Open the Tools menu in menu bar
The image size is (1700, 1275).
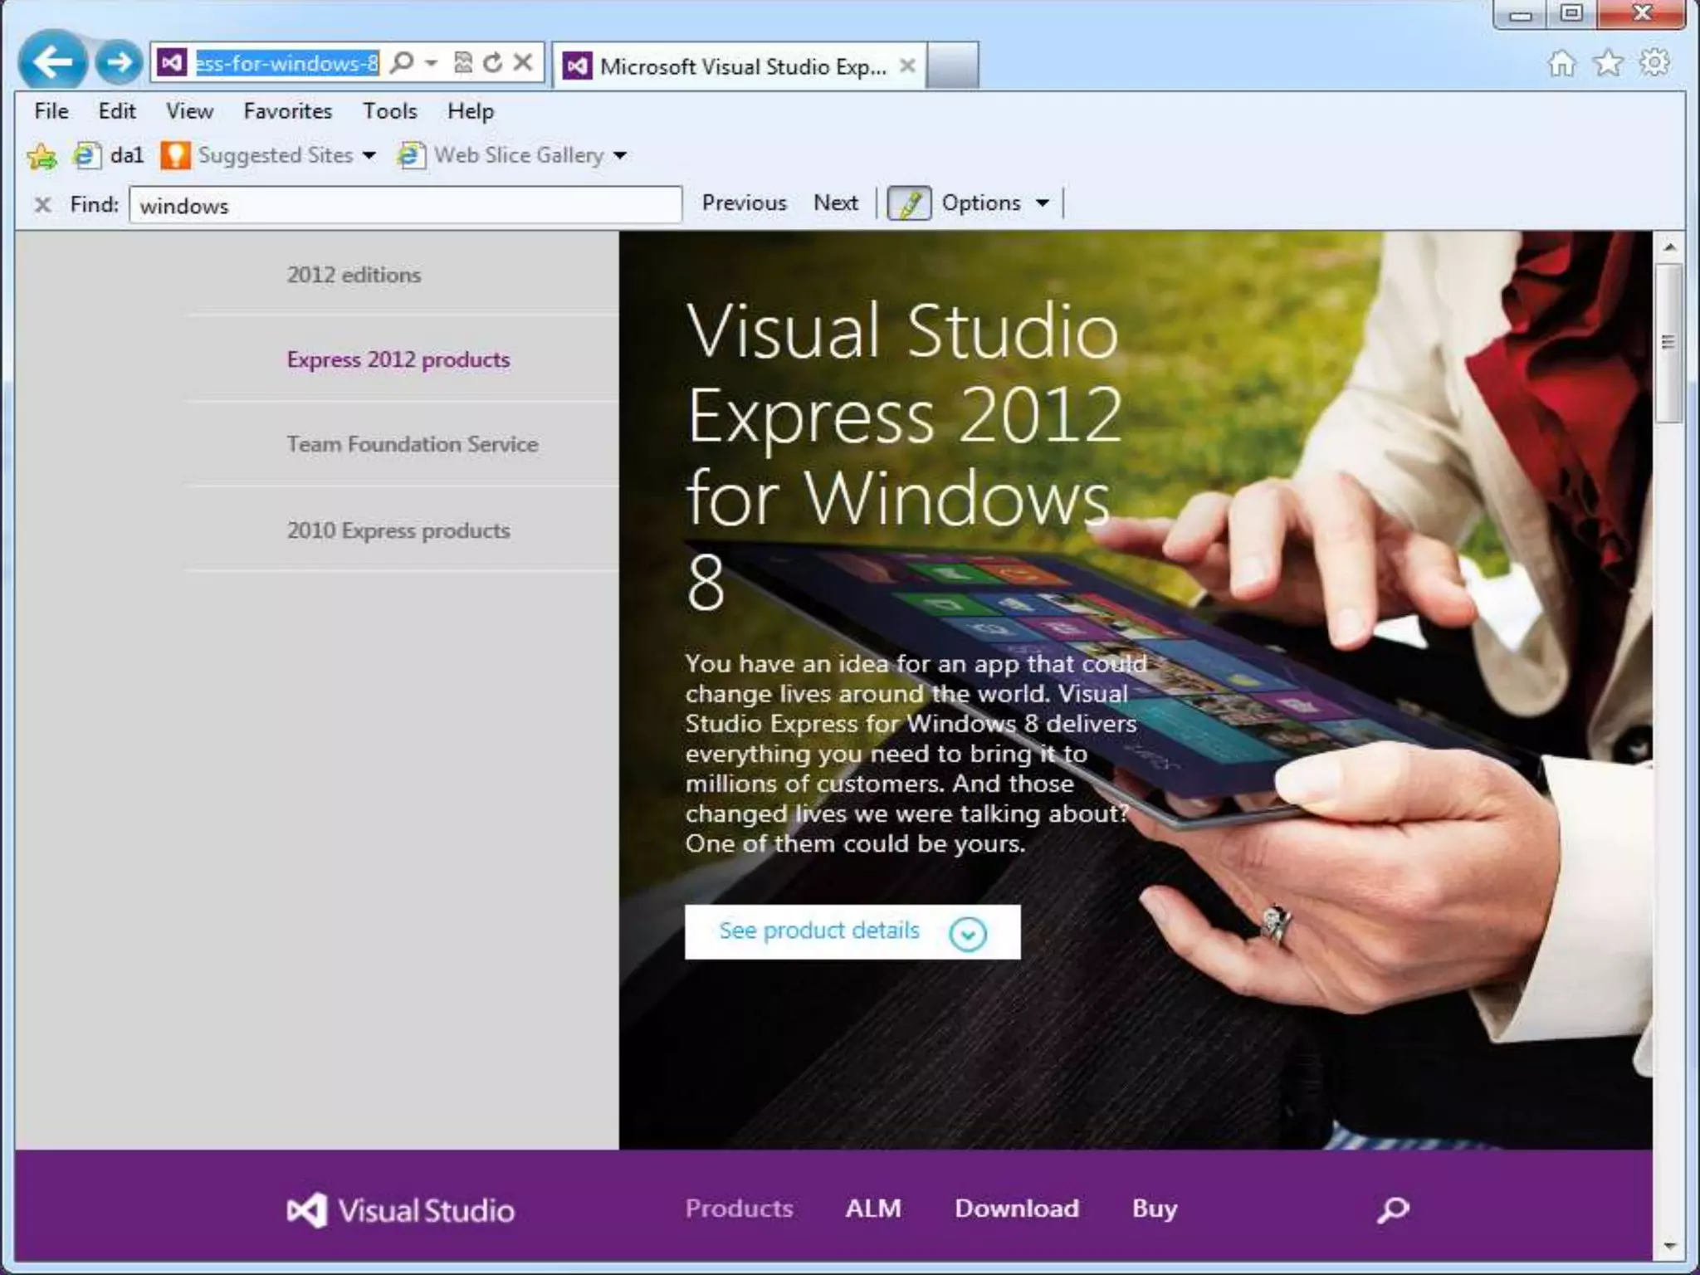point(389,111)
